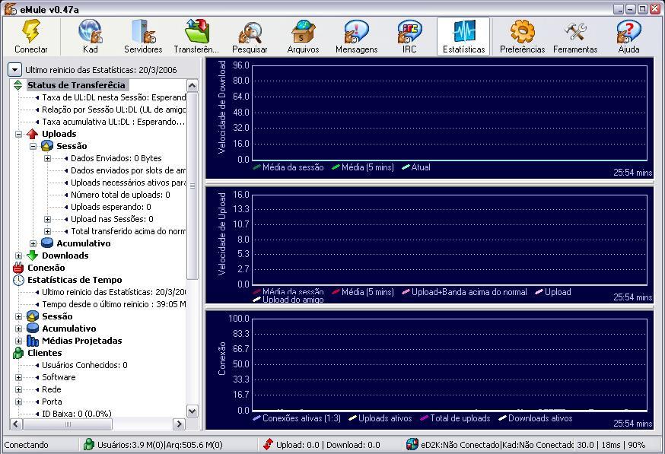The image size is (665, 454).
Task: Click the upload/download arrows status bar icon
Action: point(268,444)
